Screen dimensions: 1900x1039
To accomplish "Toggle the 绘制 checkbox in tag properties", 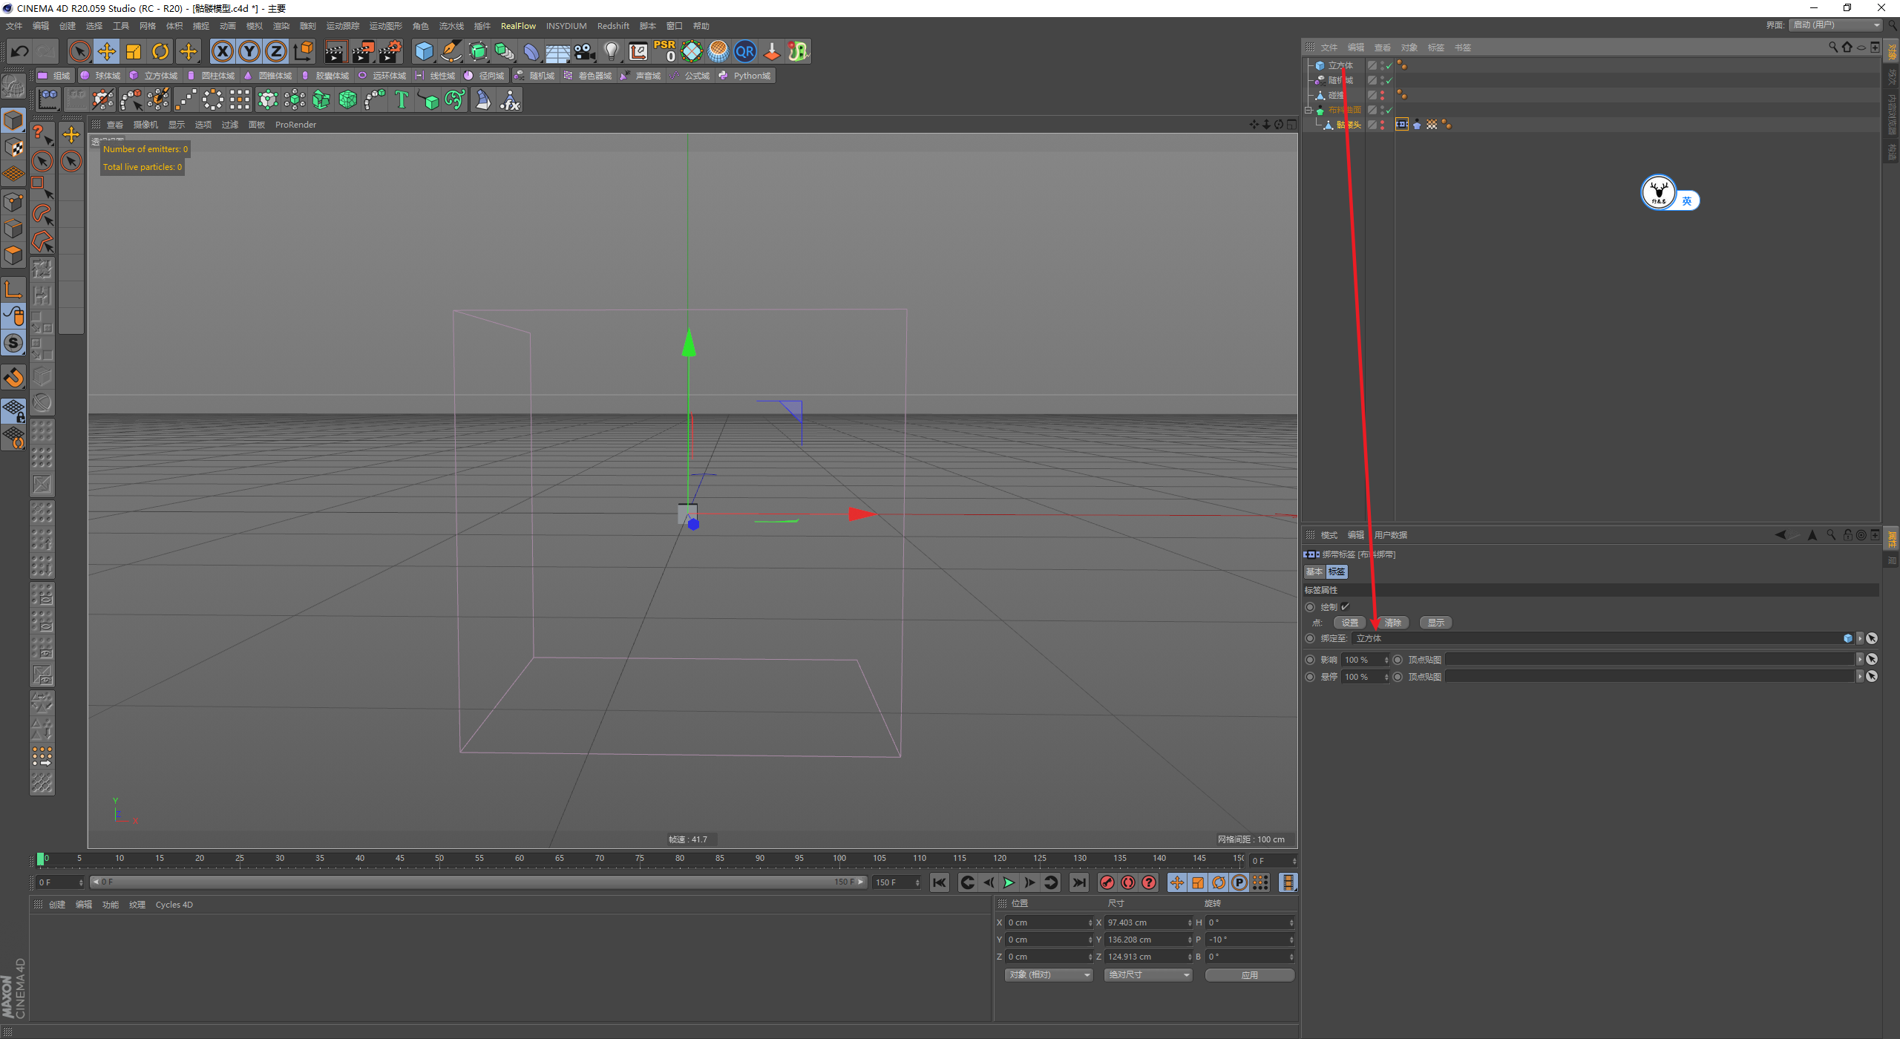I will pyautogui.click(x=1345, y=607).
